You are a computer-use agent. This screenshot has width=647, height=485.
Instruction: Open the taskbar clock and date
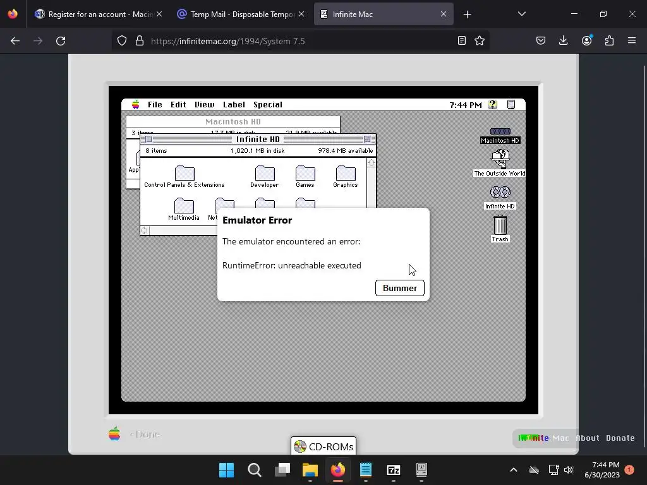[x=602, y=470]
